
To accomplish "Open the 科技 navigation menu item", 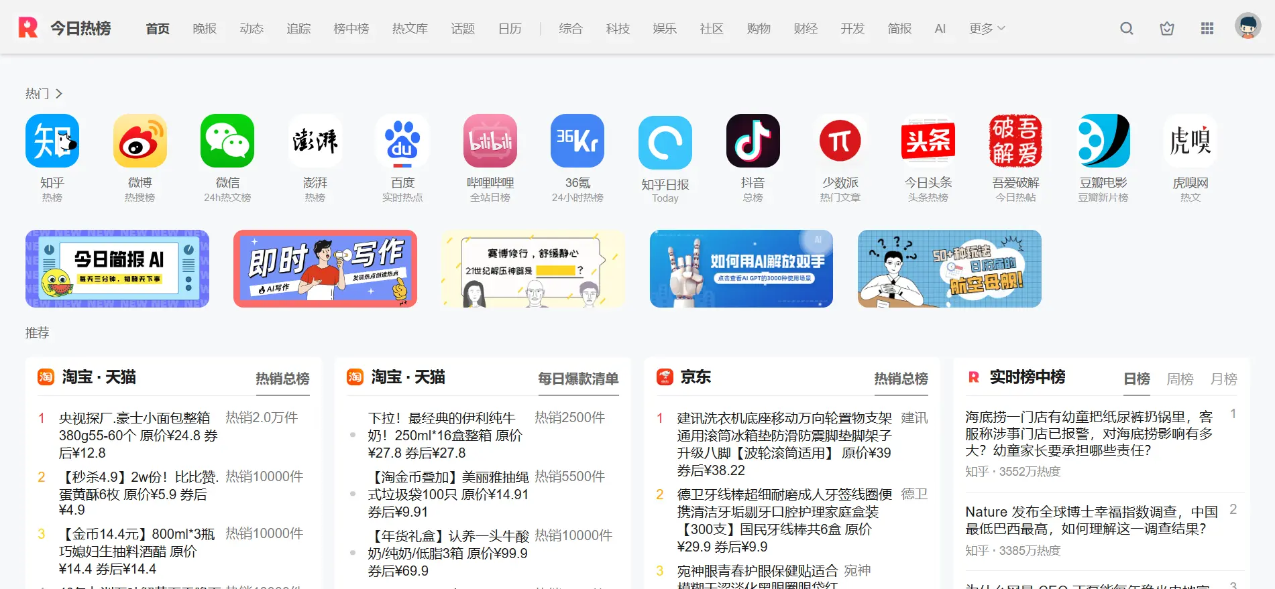I will (x=618, y=28).
